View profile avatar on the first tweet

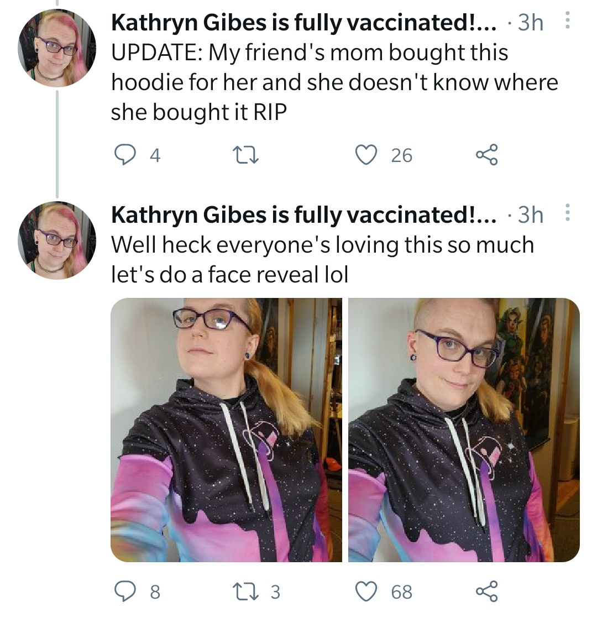coord(57,48)
